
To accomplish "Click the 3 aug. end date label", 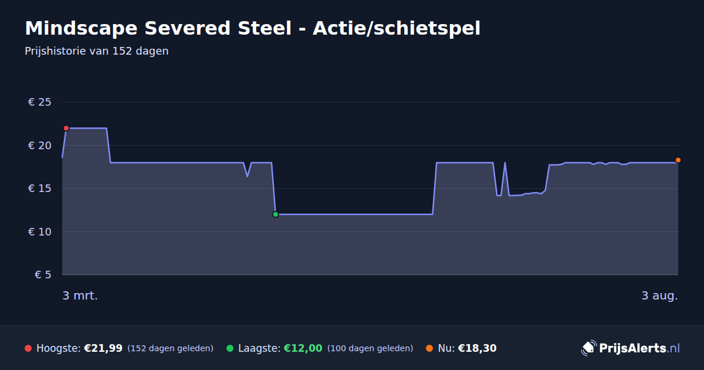I will click(659, 295).
